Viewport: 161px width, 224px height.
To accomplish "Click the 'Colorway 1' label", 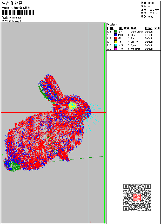I will 15,21.
